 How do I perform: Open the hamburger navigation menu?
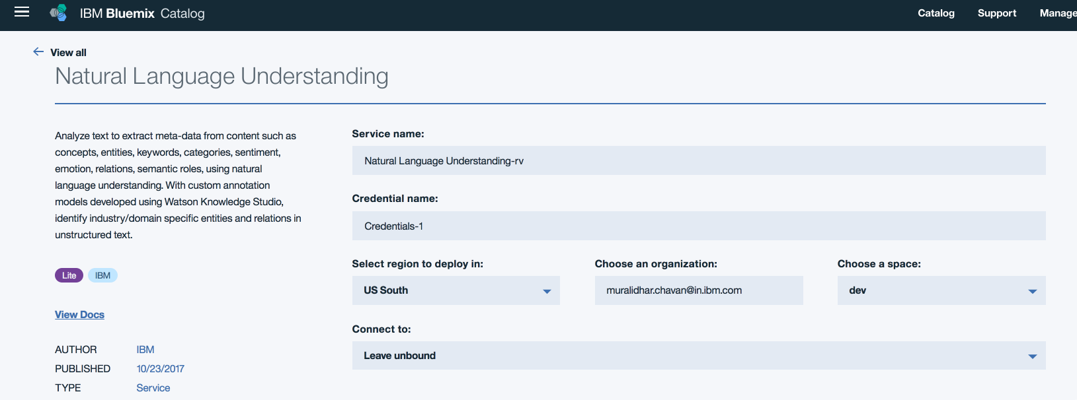pyautogui.click(x=22, y=12)
